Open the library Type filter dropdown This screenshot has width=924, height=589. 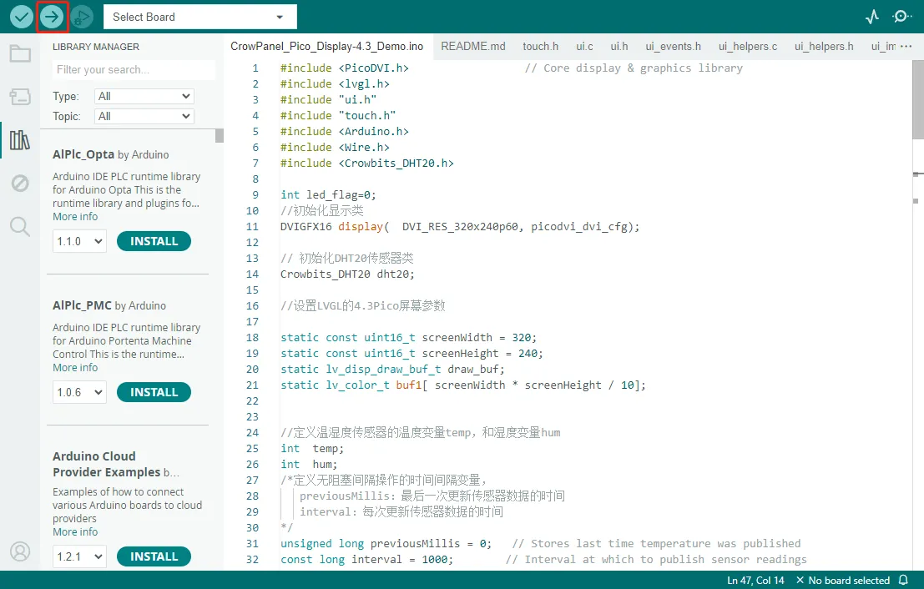pos(144,96)
